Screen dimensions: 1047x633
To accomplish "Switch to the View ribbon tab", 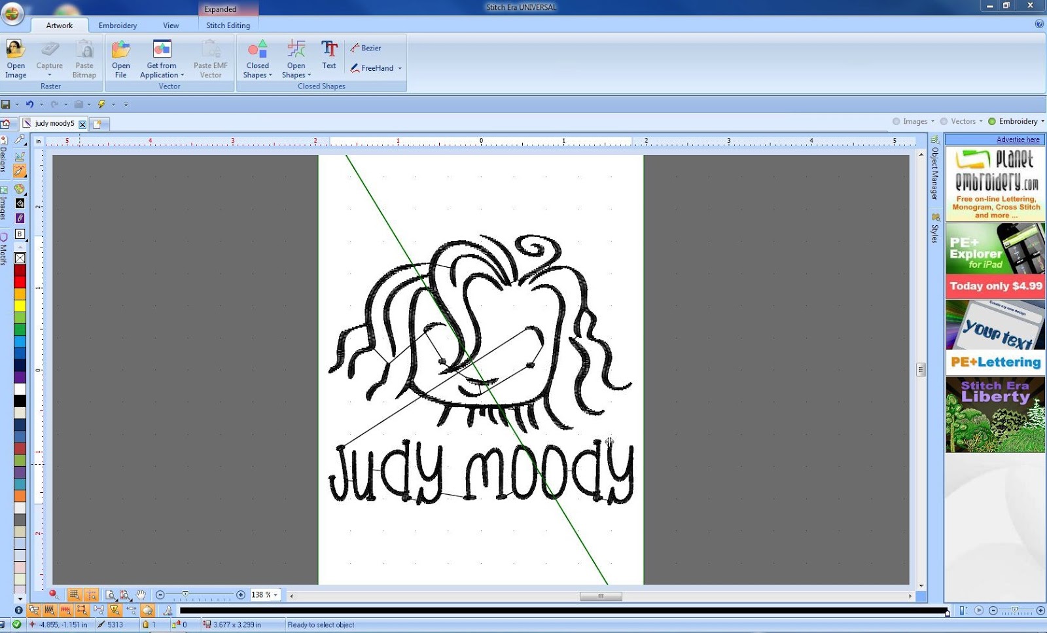I will pyautogui.click(x=171, y=26).
